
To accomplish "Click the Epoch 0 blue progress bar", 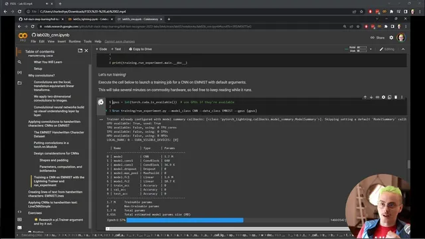I will coord(185,220).
